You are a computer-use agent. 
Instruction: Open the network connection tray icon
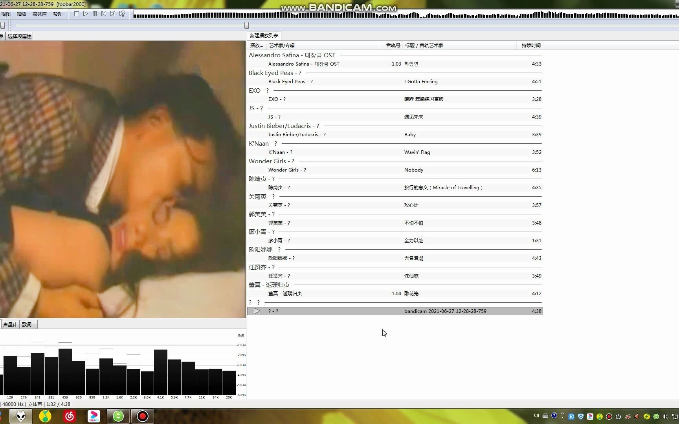[x=675, y=417]
